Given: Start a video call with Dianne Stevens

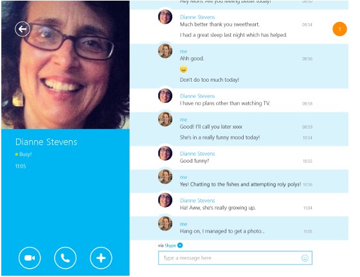Looking at the screenshot, I should coord(30,258).
